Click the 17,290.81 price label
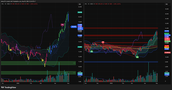This screenshot has width=172, height=90. point(168,41)
